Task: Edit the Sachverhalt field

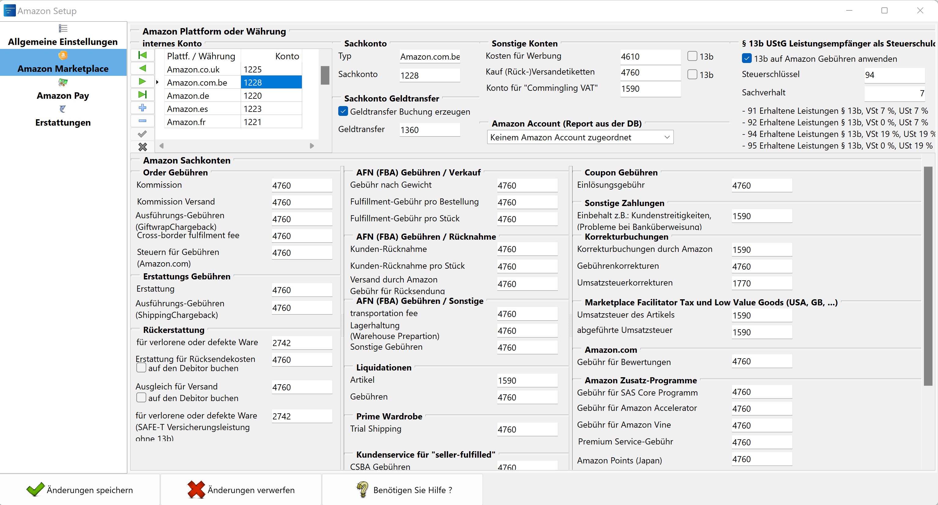Action: point(895,93)
